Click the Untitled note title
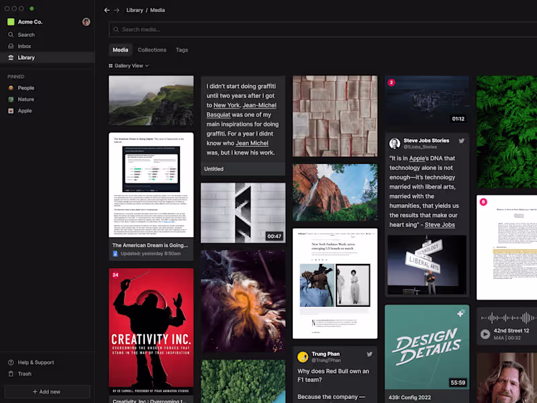This screenshot has height=403, width=537. pyautogui.click(x=213, y=169)
